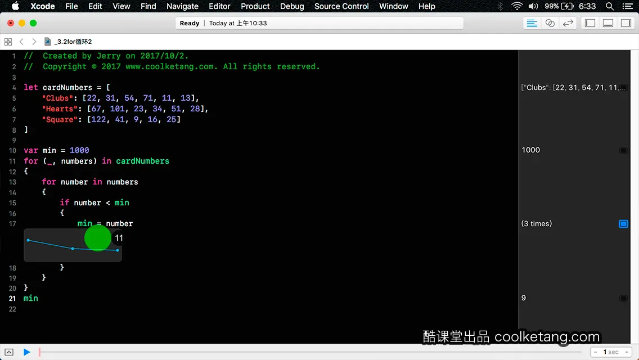Click the clock showing 6:33
Image resolution: width=639 pixels, height=360 pixels.
(587, 6)
